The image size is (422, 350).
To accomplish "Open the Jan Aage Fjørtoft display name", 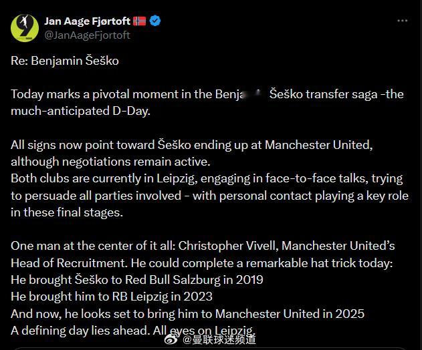I will click(x=87, y=21).
